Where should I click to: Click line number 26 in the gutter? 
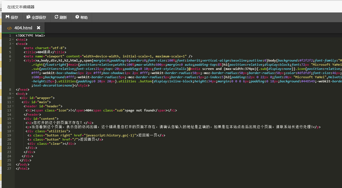click(x=9, y=164)
